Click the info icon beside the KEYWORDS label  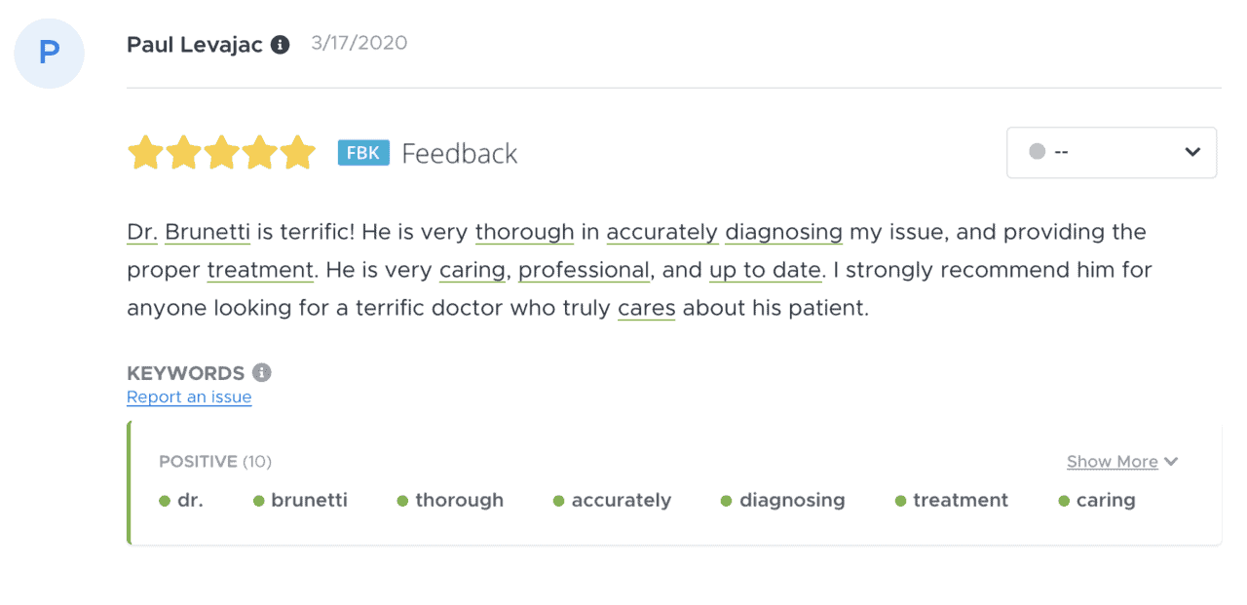(264, 372)
